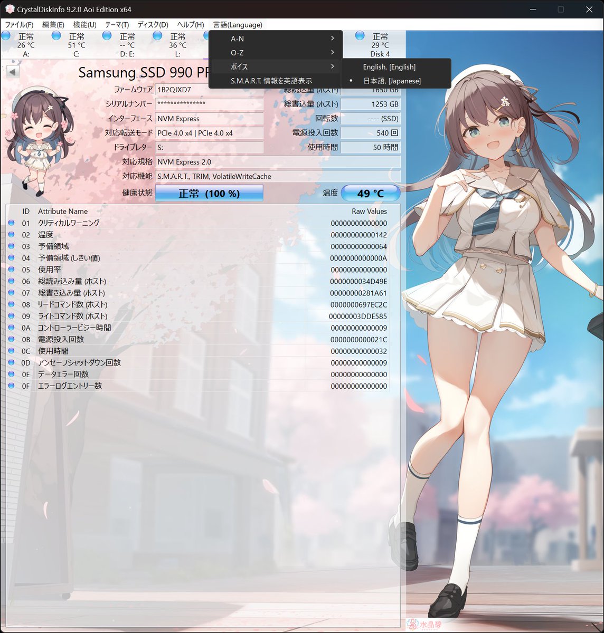Click the status orb for drive A:
Viewport: 604px width, 633px height.
6,35
